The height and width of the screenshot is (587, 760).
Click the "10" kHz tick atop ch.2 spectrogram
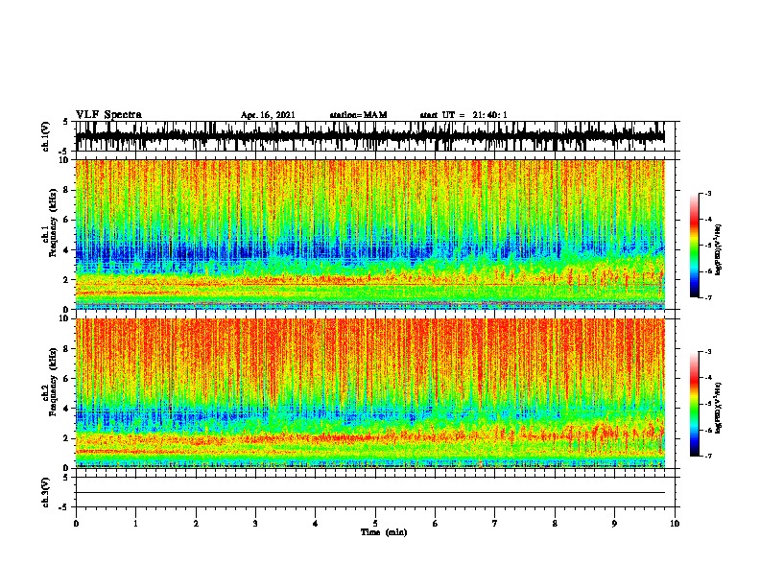(x=65, y=318)
